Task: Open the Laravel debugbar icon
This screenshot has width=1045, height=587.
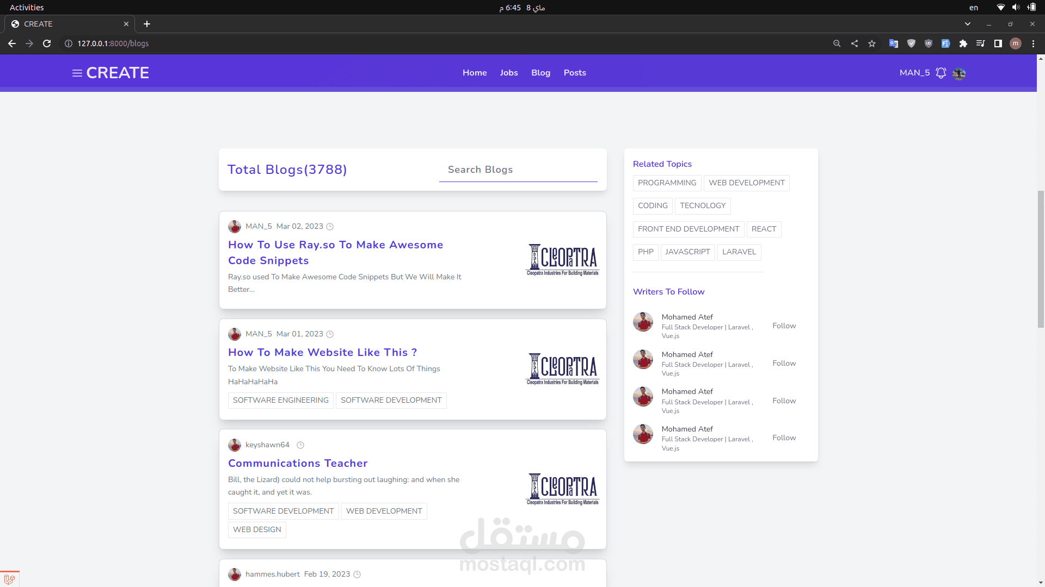Action: click(9, 579)
